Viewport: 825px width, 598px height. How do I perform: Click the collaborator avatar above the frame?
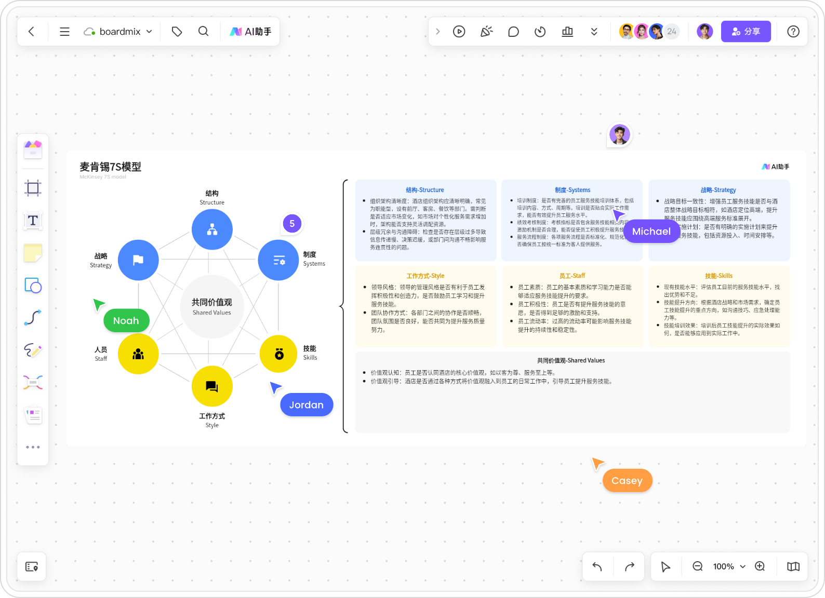coord(619,135)
